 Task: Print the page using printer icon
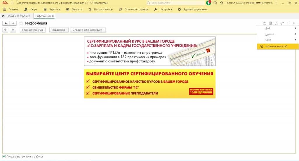tap(270, 23)
